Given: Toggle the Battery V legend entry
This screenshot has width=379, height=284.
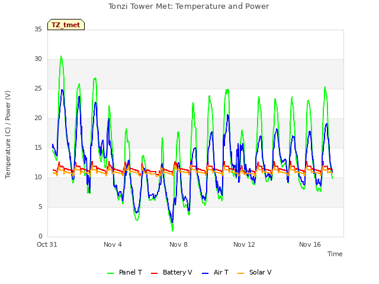Looking at the screenshot, I should [x=172, y=272].
